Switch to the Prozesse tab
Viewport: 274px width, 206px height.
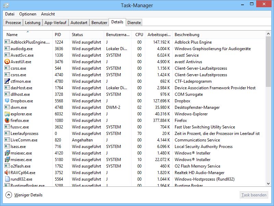pos(13,23)
